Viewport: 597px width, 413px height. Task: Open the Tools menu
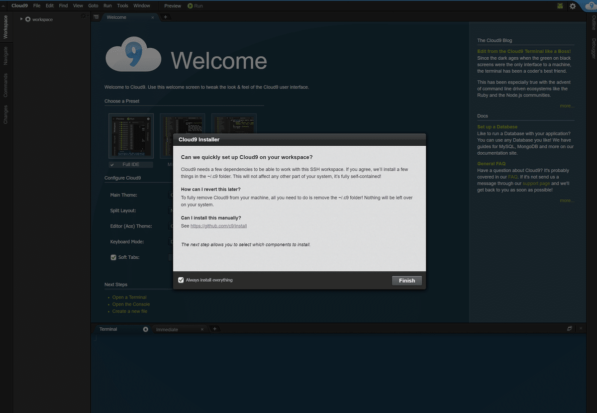[x=122, y=6]
